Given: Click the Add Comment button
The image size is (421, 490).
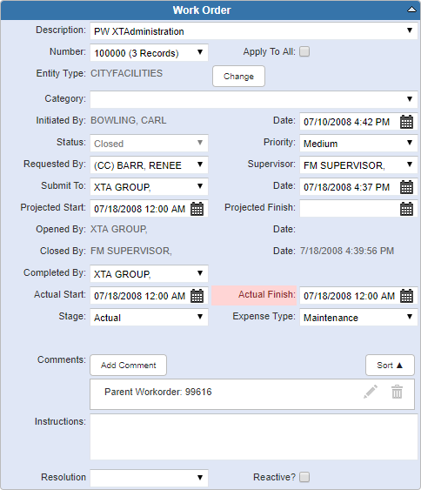Looking at the screenshot, I should [129, 365].
